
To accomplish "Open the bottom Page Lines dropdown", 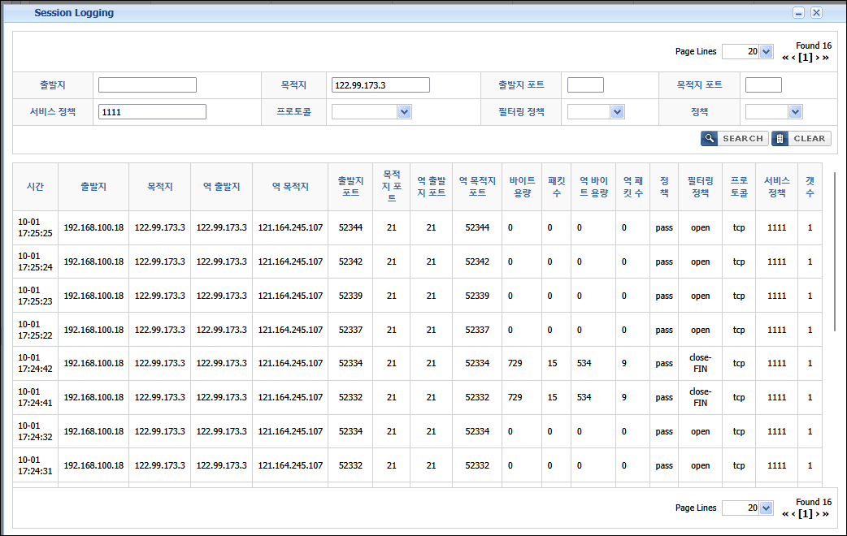I will tap(765, 508).
